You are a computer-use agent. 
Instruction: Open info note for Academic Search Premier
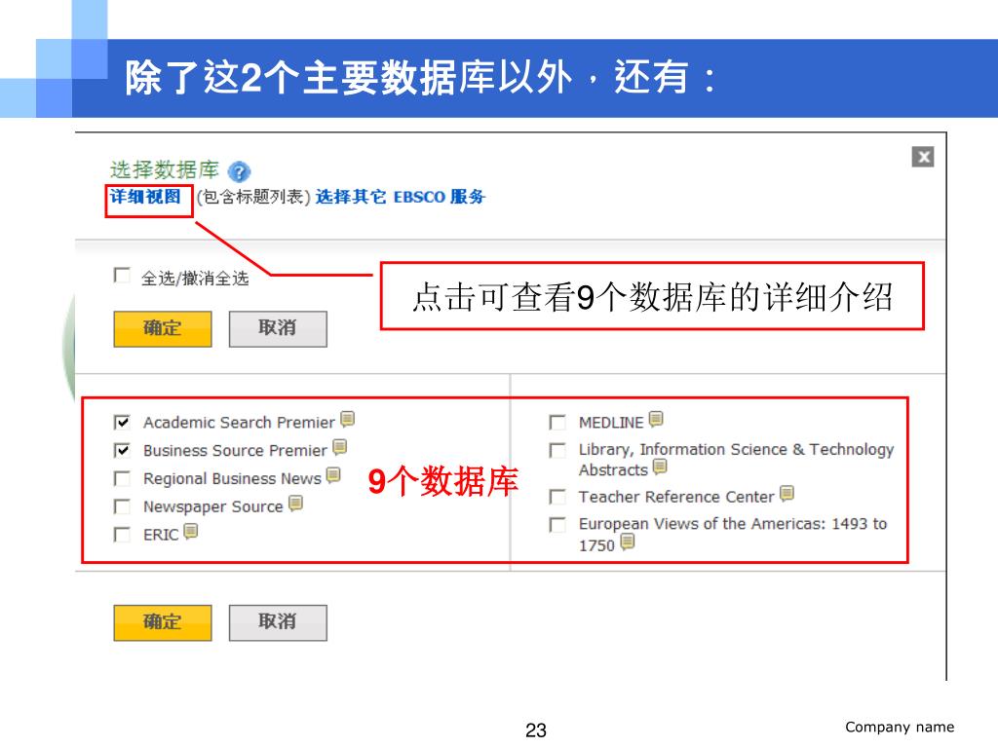(348, 419)
